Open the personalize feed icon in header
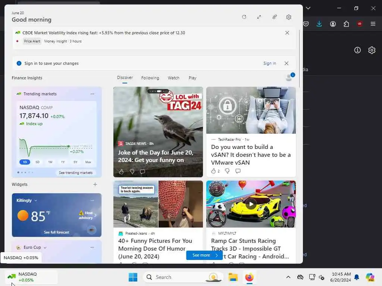This screenshot has height=286, width=382. 275,17
